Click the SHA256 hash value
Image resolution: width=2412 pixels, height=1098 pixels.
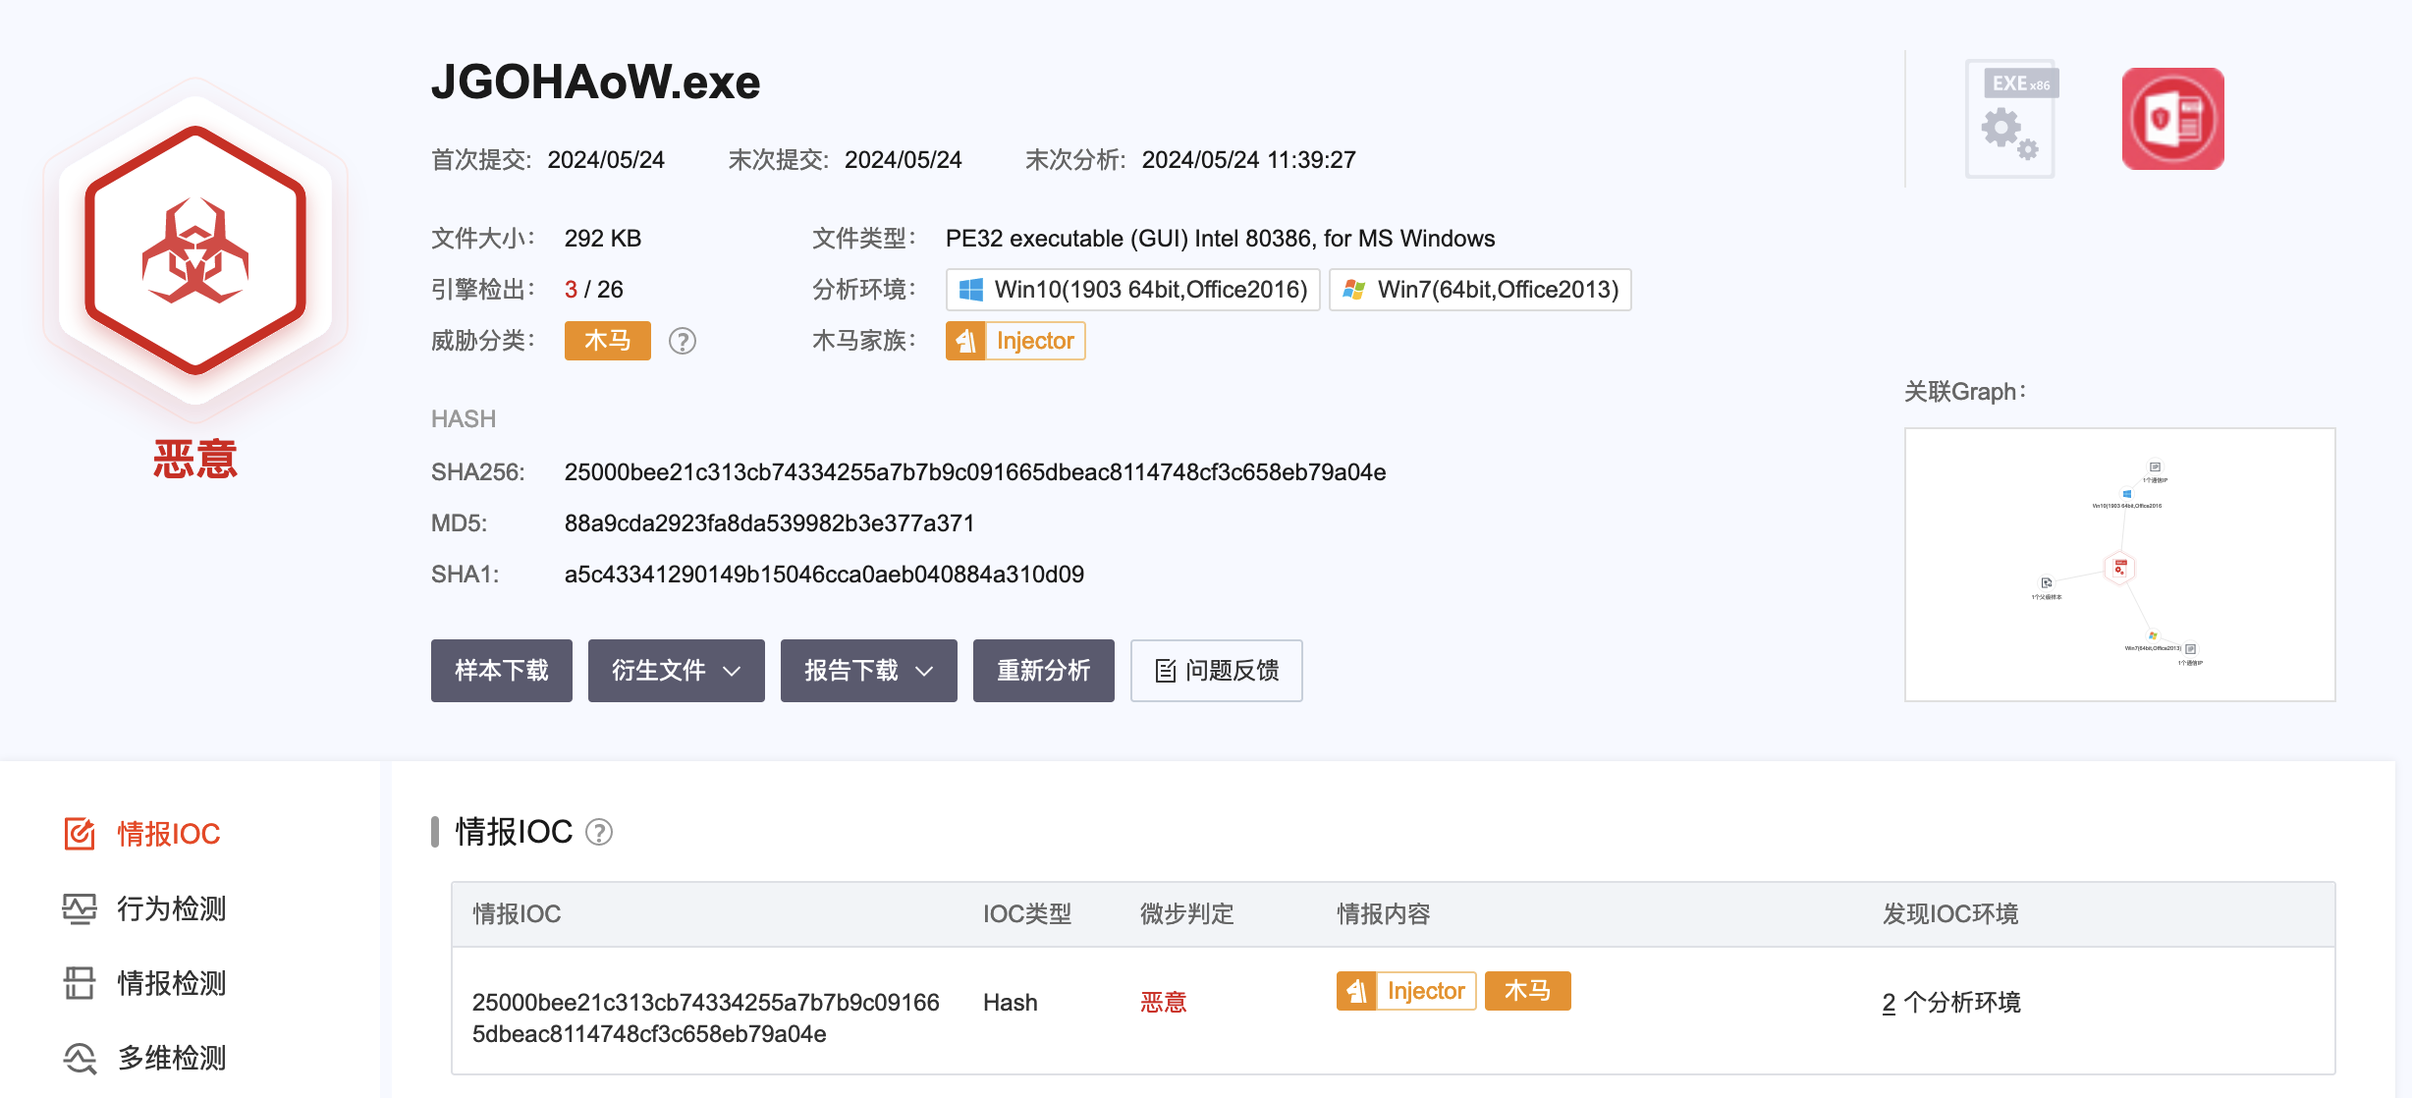point(975,472)
